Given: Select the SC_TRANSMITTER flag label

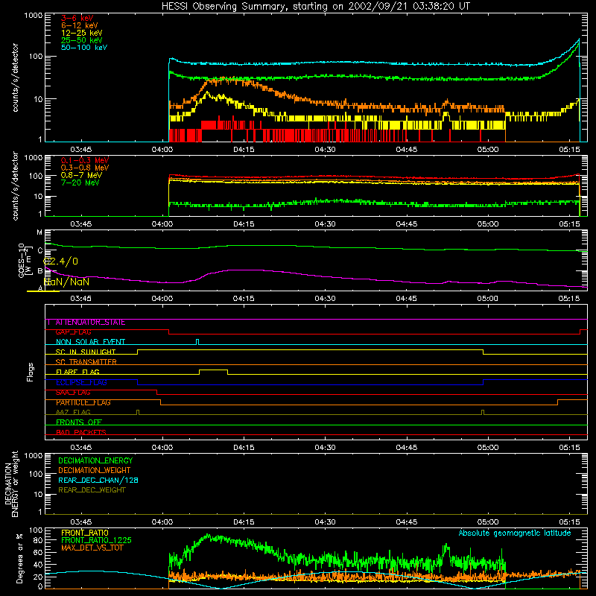Looking at the screenshot, I should click(86, 362).
